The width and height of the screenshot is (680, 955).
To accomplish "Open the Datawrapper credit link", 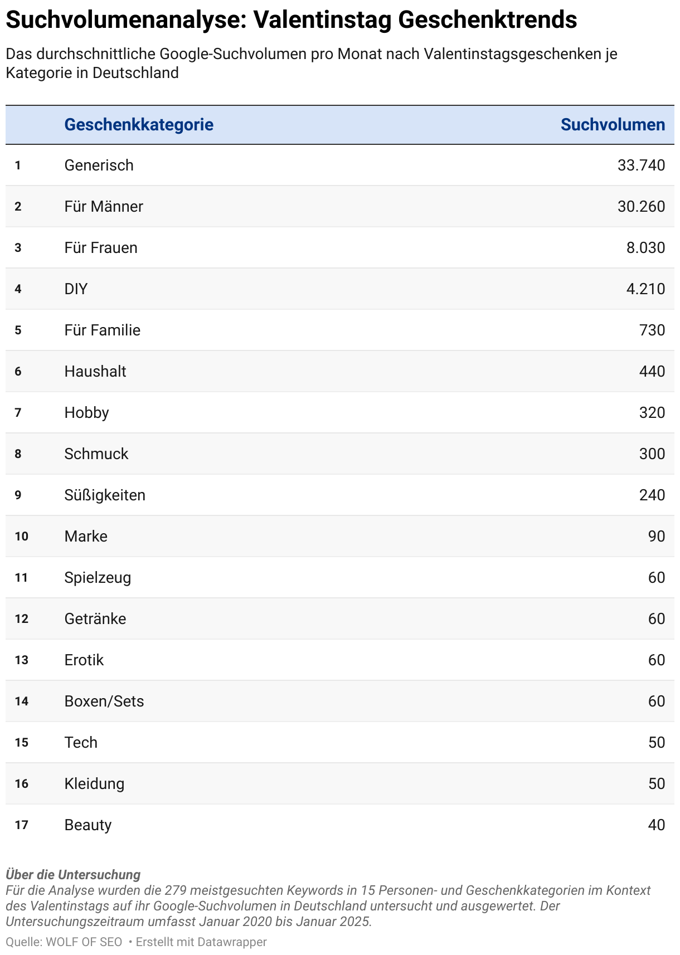I will pos(201,942).
